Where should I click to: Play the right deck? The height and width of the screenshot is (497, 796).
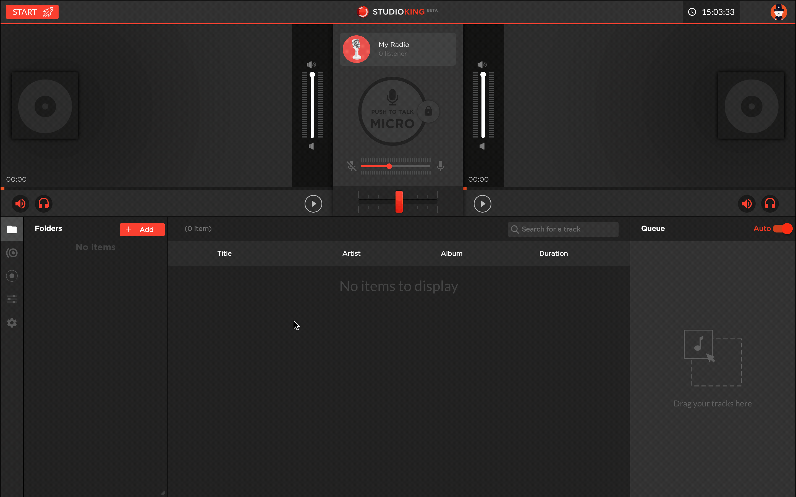point(482,204)
